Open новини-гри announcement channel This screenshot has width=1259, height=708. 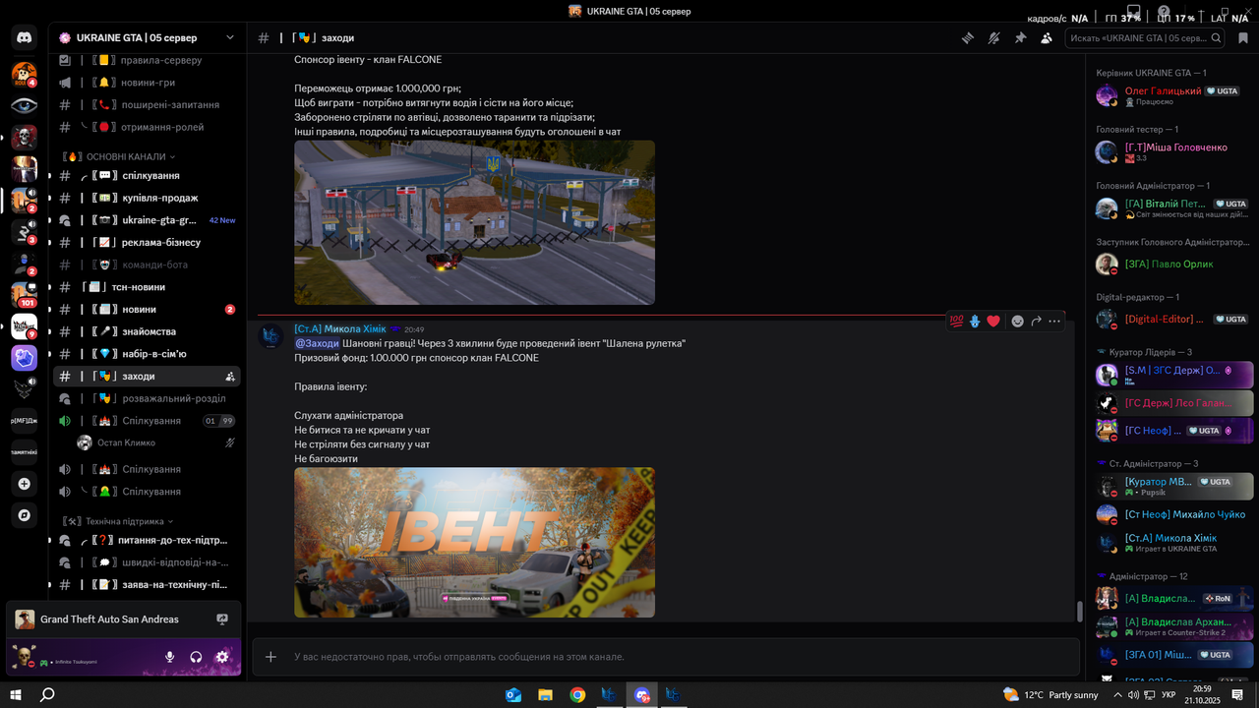[x=147, y=83]
